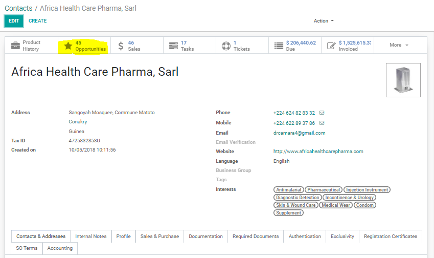Open the 46 Sales stat button

pyautogui.click(x=137, y=46)
